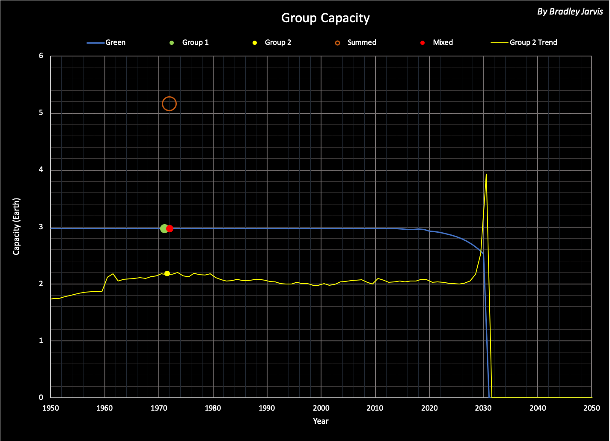Select the green Group 1 data point

[164, 228]
